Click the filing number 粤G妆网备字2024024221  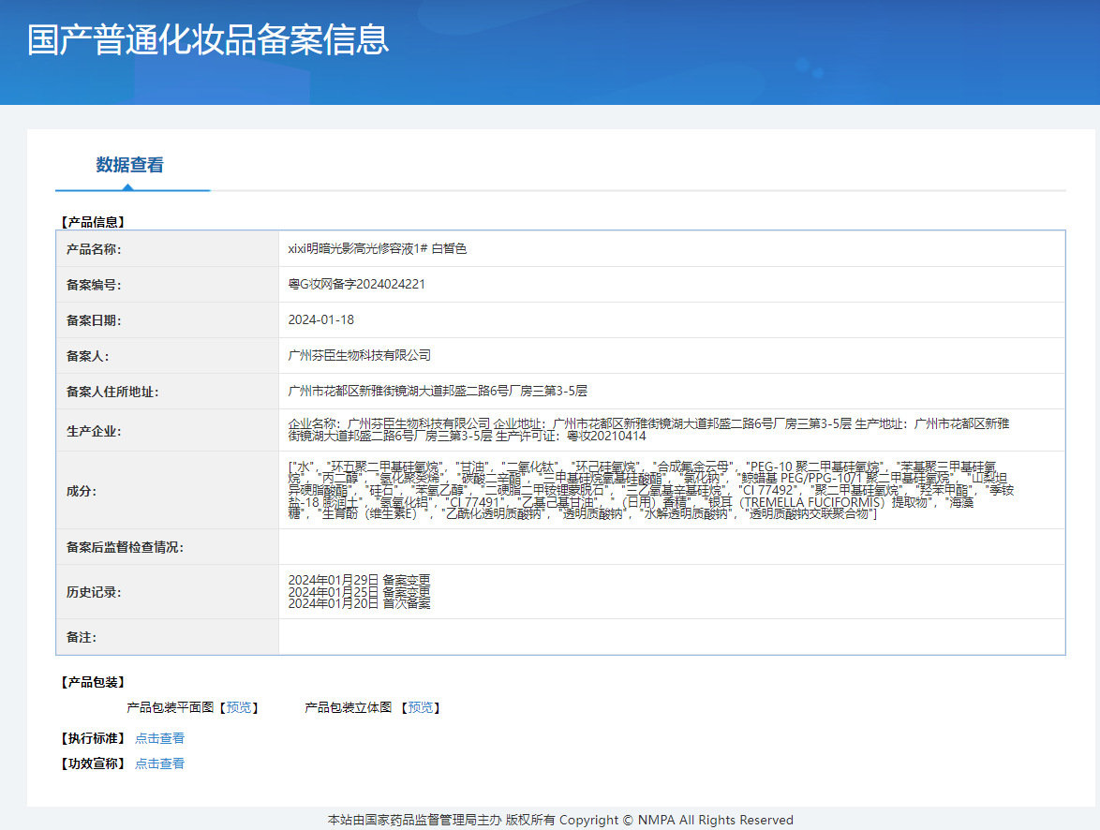tap(356, 284)
